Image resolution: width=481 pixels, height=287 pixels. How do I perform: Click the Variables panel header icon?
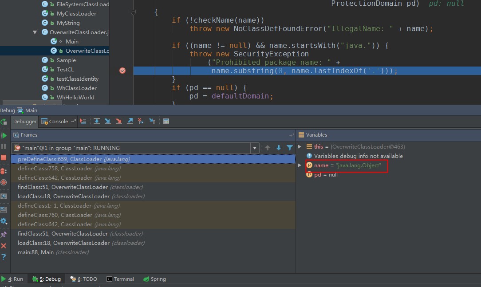301,135
